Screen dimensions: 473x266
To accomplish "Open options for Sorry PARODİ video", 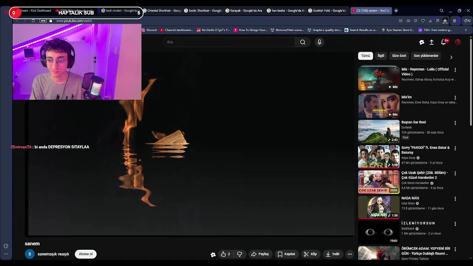I will tap(455, 148).
